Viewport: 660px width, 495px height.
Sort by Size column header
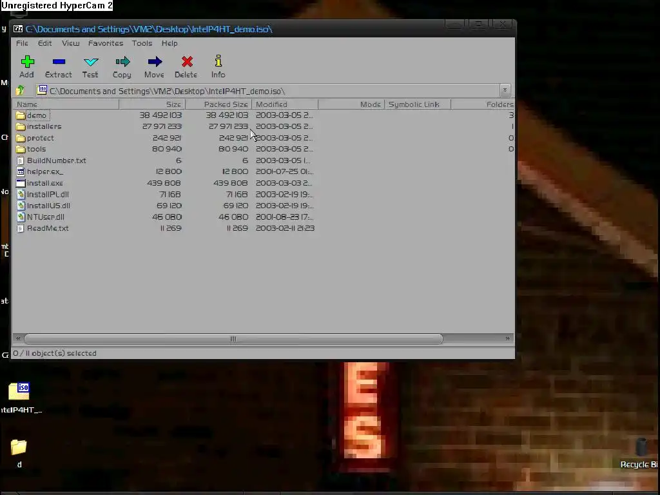coord(152,104)
